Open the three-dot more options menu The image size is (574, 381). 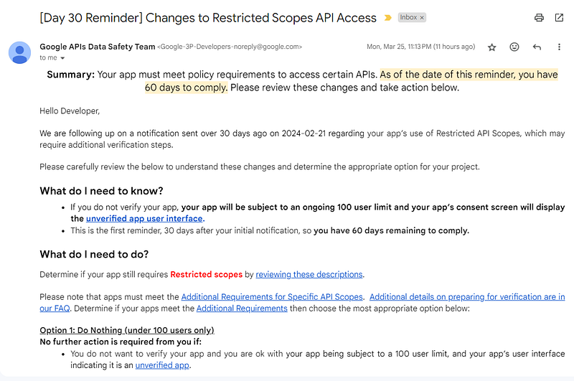(559, 47)
